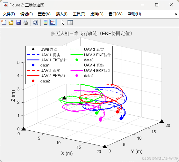This screenshot has height=162, width=179.
Task: Open the 插入(I) menu
Action: coord(62,14)
